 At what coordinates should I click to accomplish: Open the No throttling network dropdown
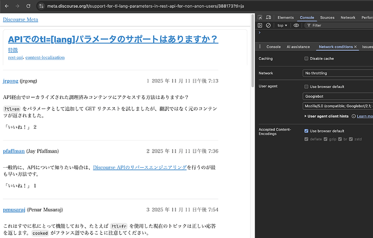(x=338, y=73)
